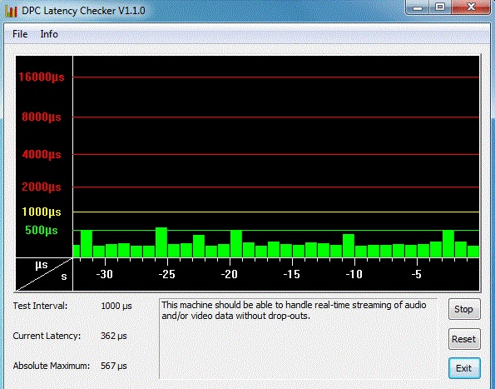Image resolution: width=495 pixels, height=389 pixels.
Task: Click the Stop button
Action: (x=464, y=309)
